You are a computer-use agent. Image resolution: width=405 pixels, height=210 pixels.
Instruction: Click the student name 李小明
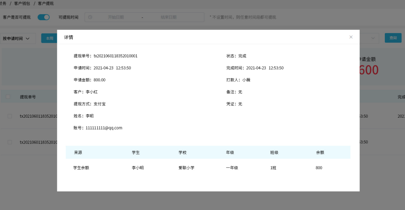(x=138, y=168)
